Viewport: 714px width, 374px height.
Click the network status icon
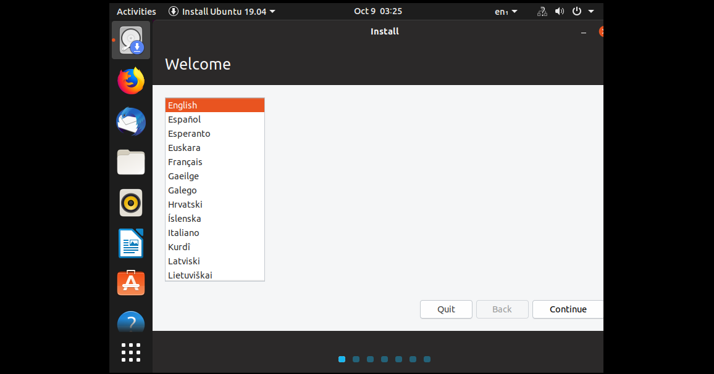(x=541, y=11)
